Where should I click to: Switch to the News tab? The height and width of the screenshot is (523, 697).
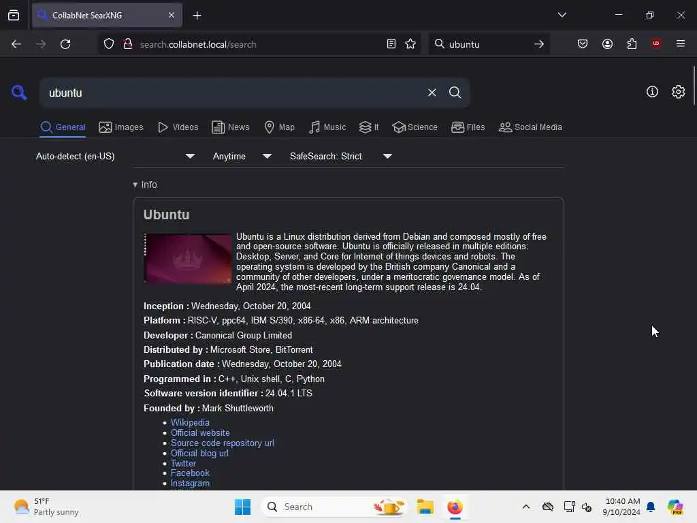pos(230,127)
